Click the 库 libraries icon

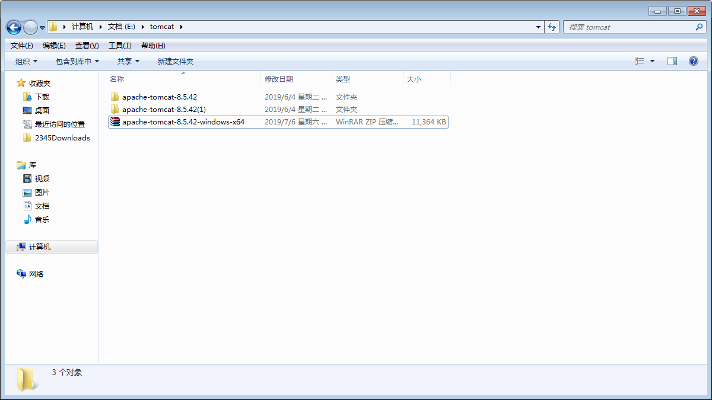tap(21, 165)
